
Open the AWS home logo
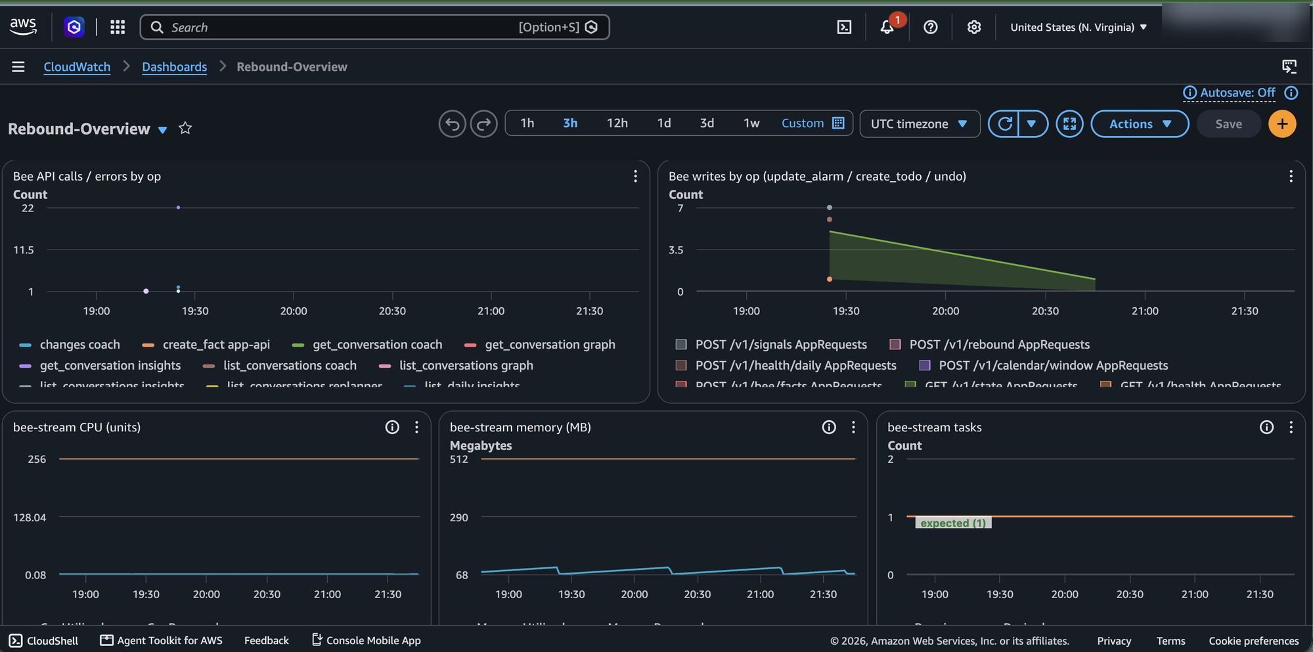[x=23, y=27]
